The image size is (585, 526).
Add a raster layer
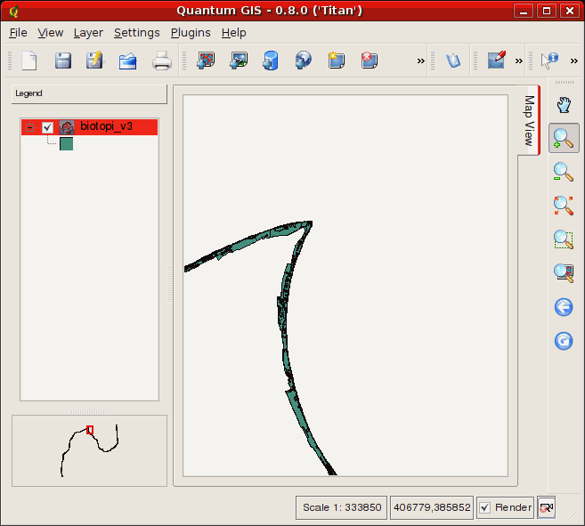click(239, 61)
